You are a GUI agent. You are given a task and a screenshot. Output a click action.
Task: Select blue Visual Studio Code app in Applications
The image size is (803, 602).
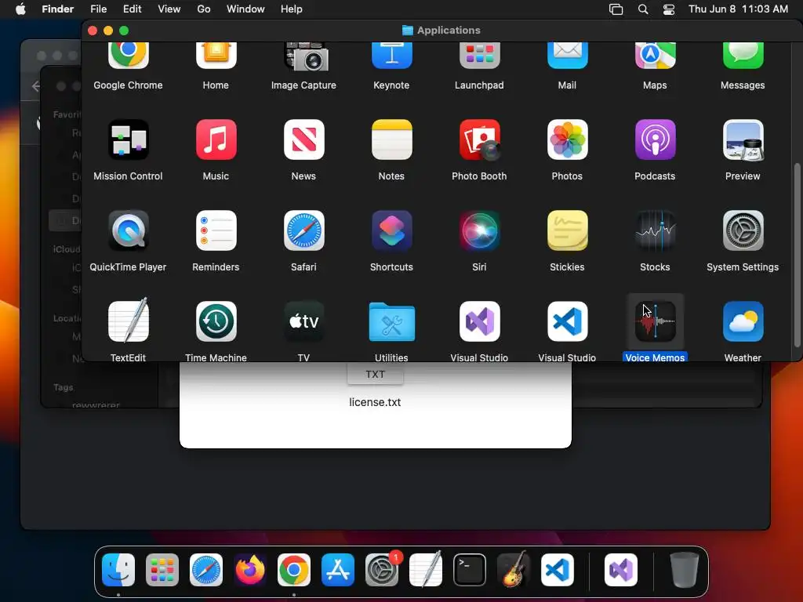(567, 321)
